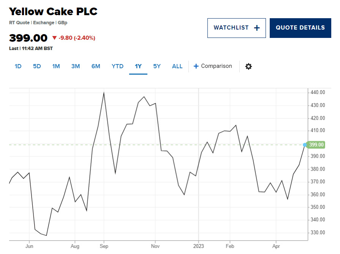The width and height of the screenshot is (340, 254).
Task: Click the plus icon in Watchlist button
Action: pos(257,28)
